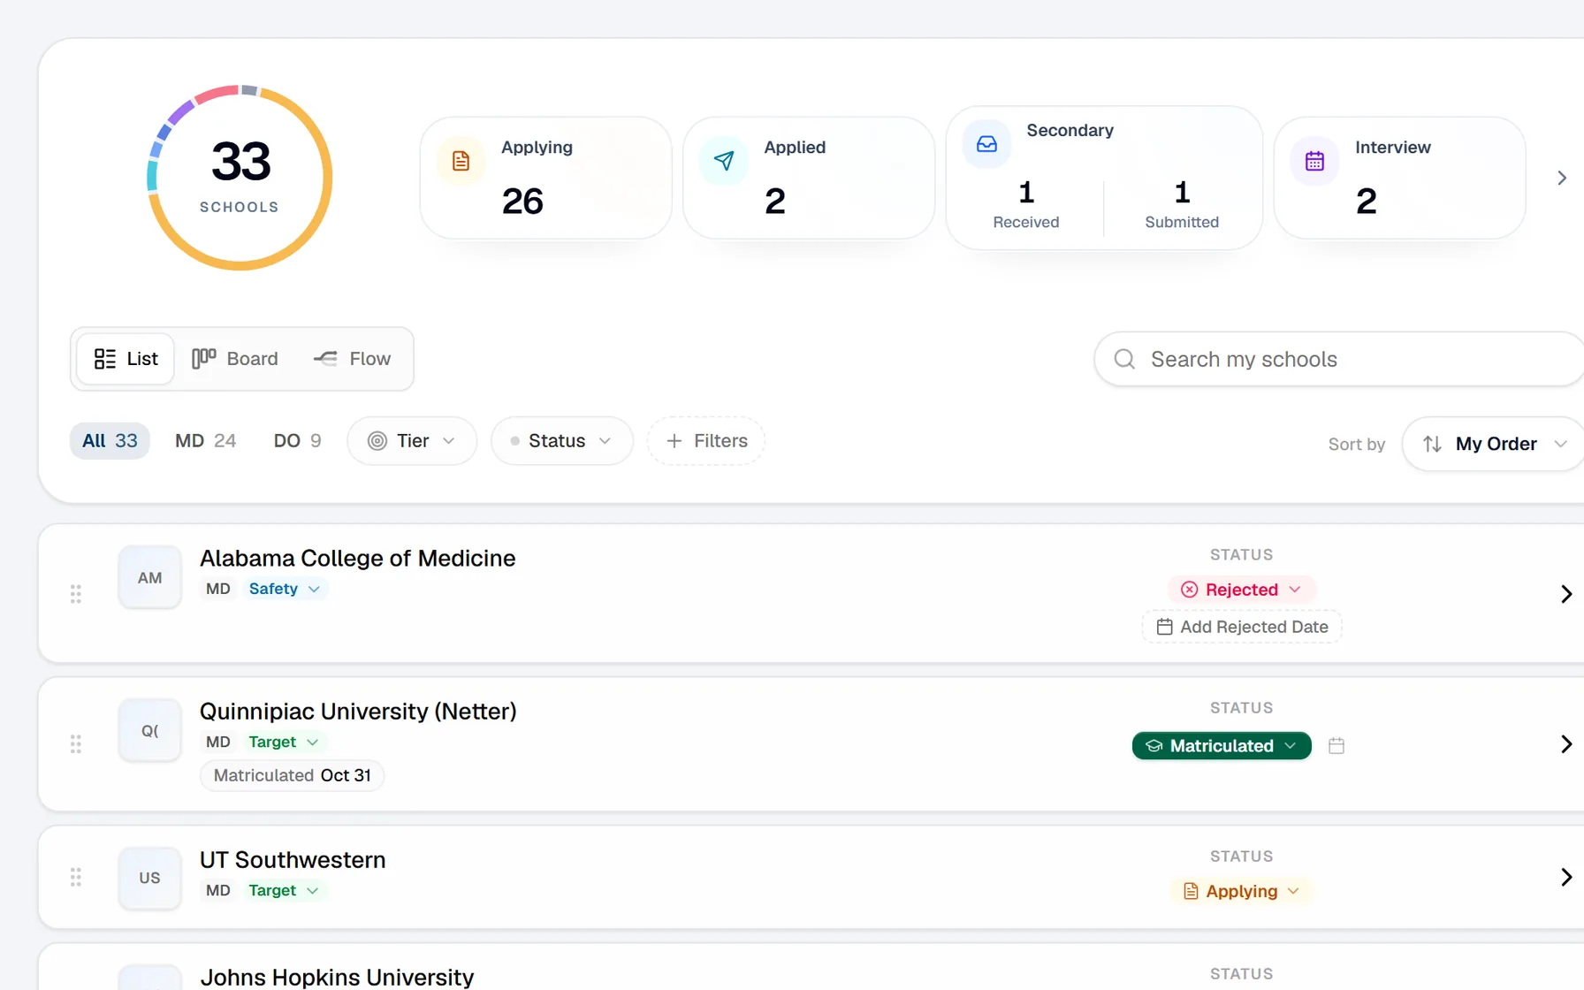The width and height of the screenshot is (1584, 990).
Task: Open Quinnipiac University details arrow
Action: pos(1565,744)
